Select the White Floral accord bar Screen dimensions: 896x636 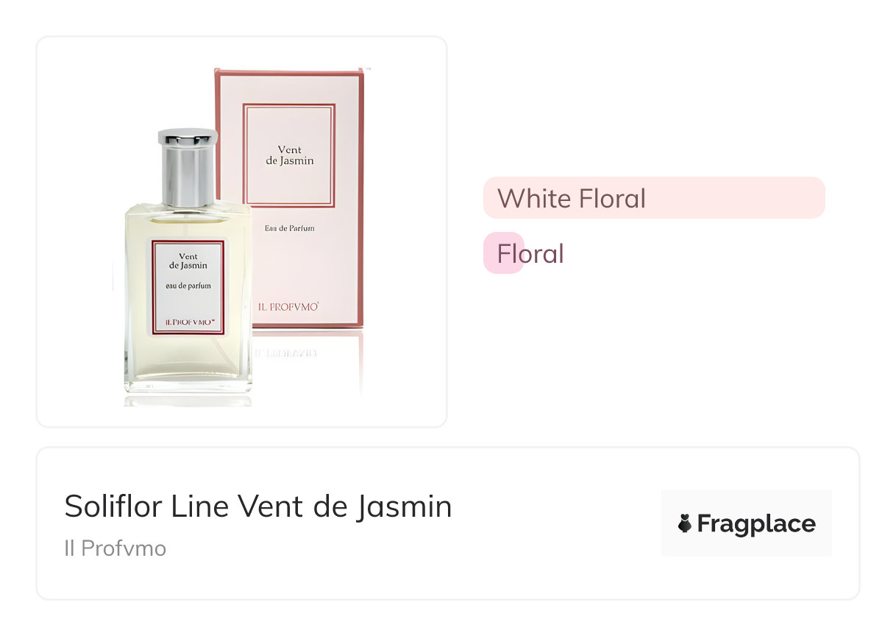coord(653,198)
